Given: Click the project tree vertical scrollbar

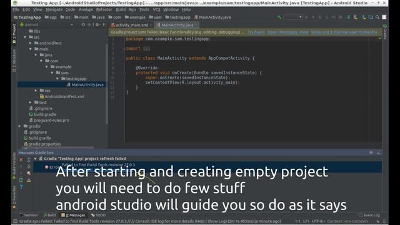Looking at the screenshot, I should point(107,84).
